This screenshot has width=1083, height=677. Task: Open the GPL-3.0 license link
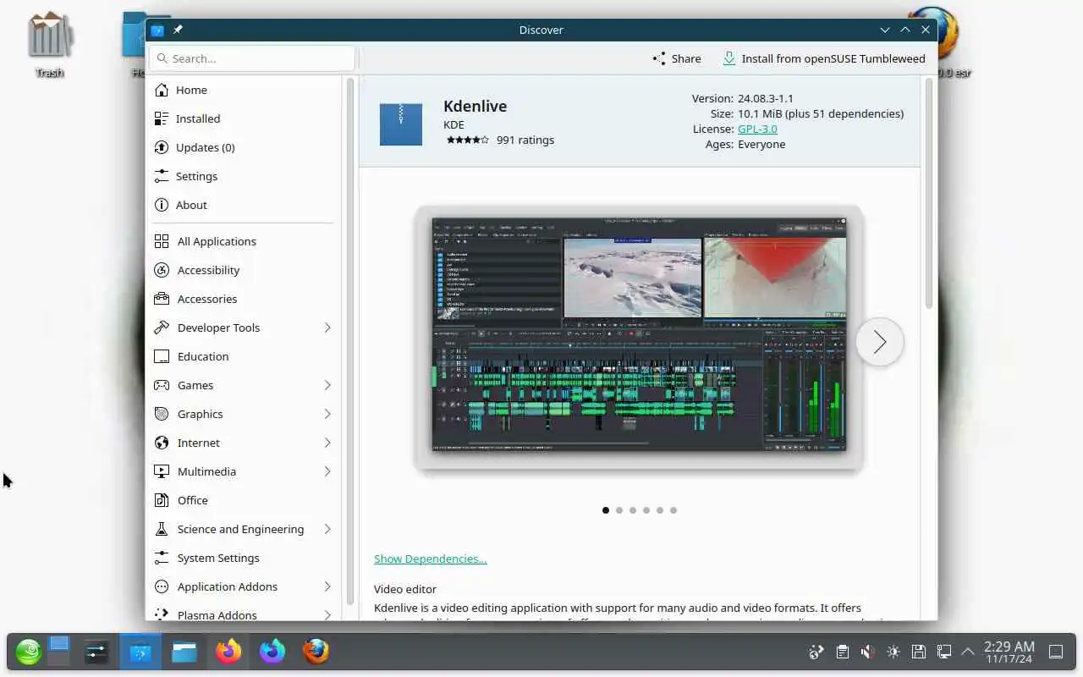pyautogui.click(x=757, y=129)
